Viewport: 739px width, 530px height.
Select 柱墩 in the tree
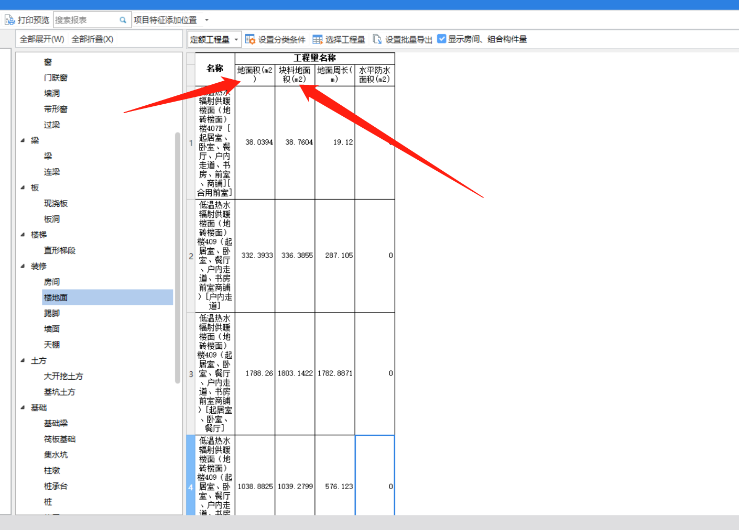click(x=52, y=470)
